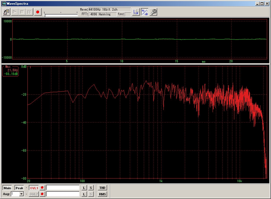Start recording with the red record button
Screen dimensions: 271x199
[38, 12]
